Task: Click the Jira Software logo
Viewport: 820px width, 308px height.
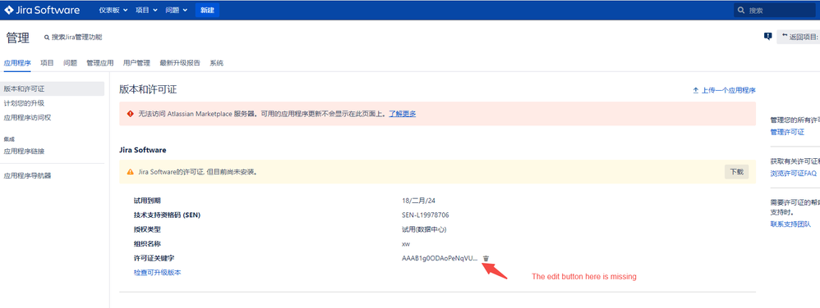Action: point(42,10)
